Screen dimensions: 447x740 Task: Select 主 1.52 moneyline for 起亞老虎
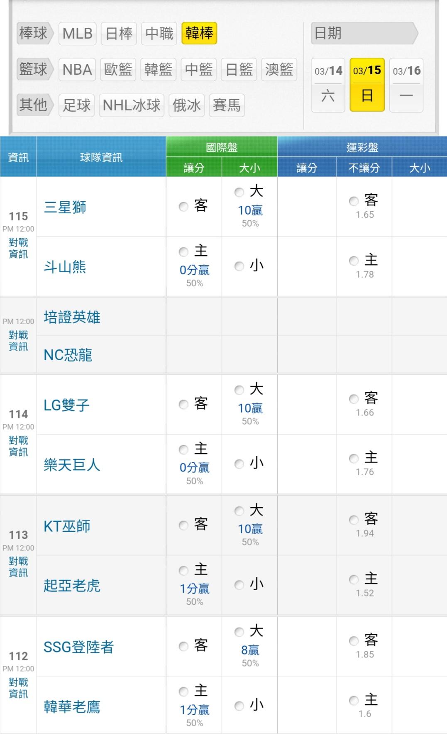[354, 579]
